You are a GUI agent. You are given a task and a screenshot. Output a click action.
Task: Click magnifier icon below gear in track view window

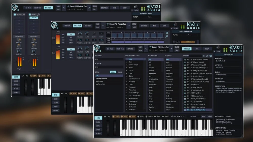167,36
